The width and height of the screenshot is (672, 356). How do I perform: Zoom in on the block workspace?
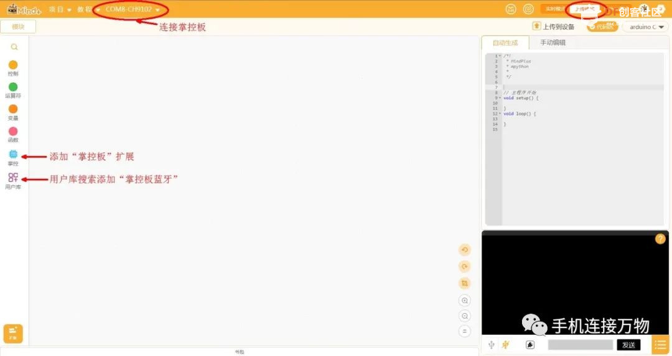tap(465, 300)
